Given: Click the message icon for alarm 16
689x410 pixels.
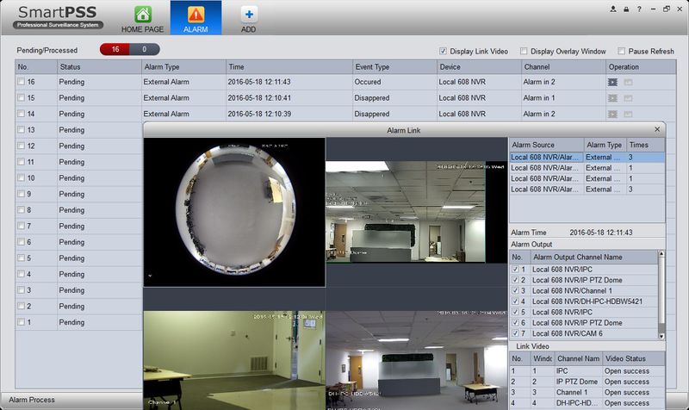Looking at the screenshot, I should coord(628,82).
